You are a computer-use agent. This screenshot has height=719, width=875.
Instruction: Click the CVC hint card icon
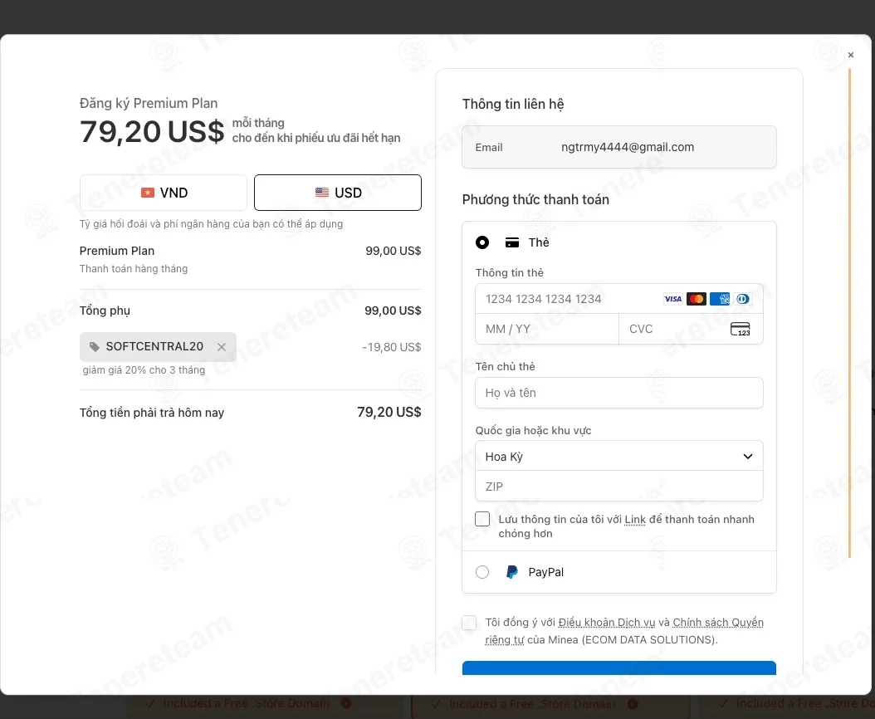[741, 329]
